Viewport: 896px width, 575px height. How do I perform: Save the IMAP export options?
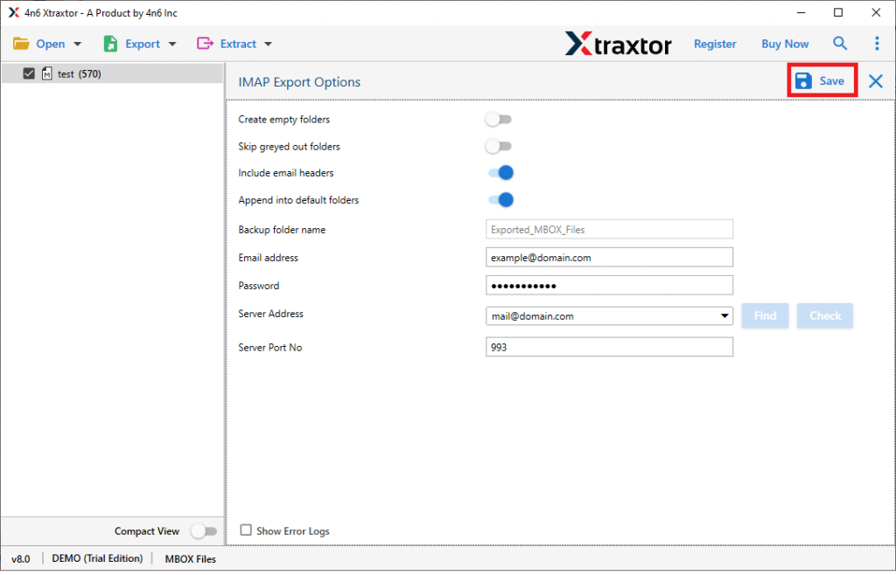(821, 80)
